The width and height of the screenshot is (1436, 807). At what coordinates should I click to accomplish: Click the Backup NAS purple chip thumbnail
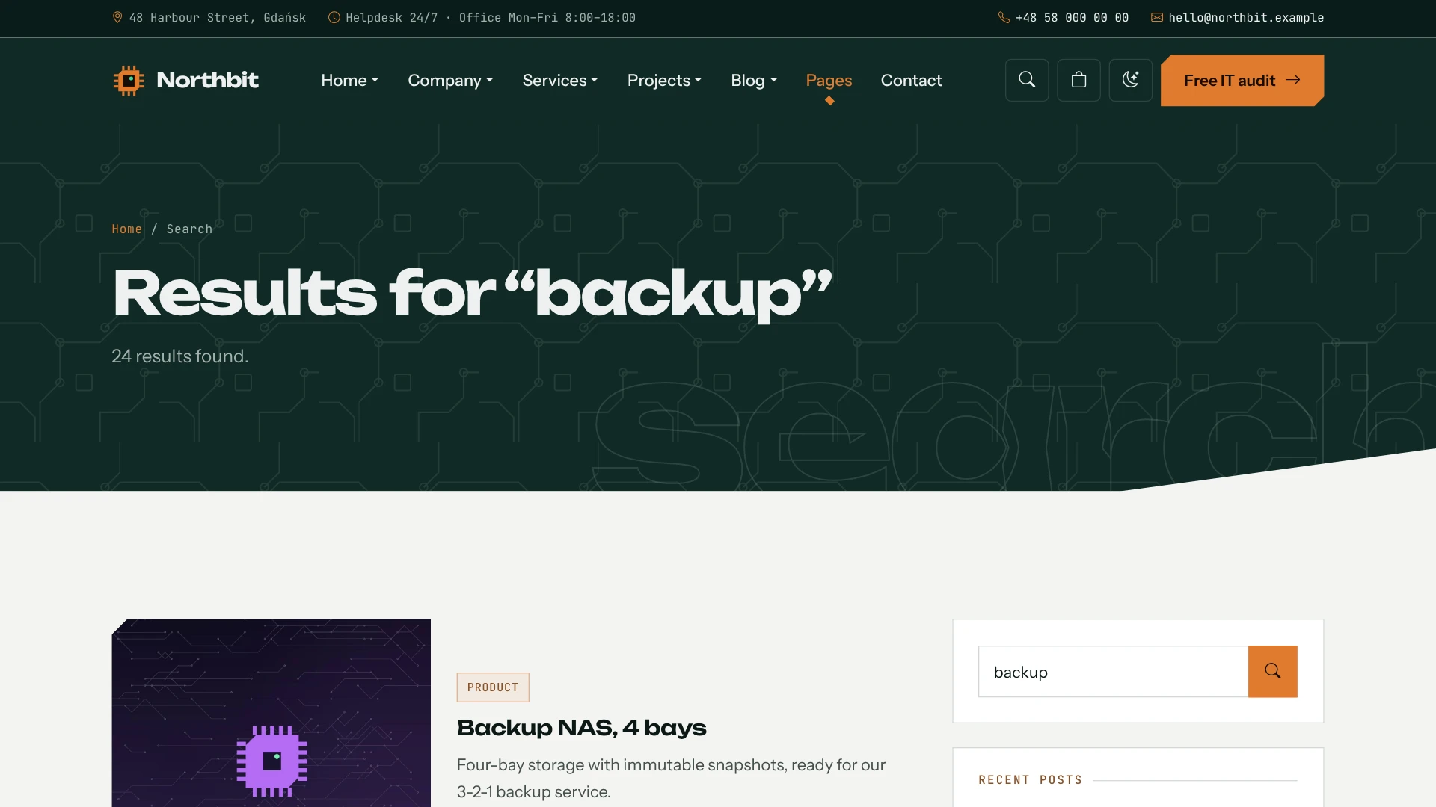pos(271,713)
